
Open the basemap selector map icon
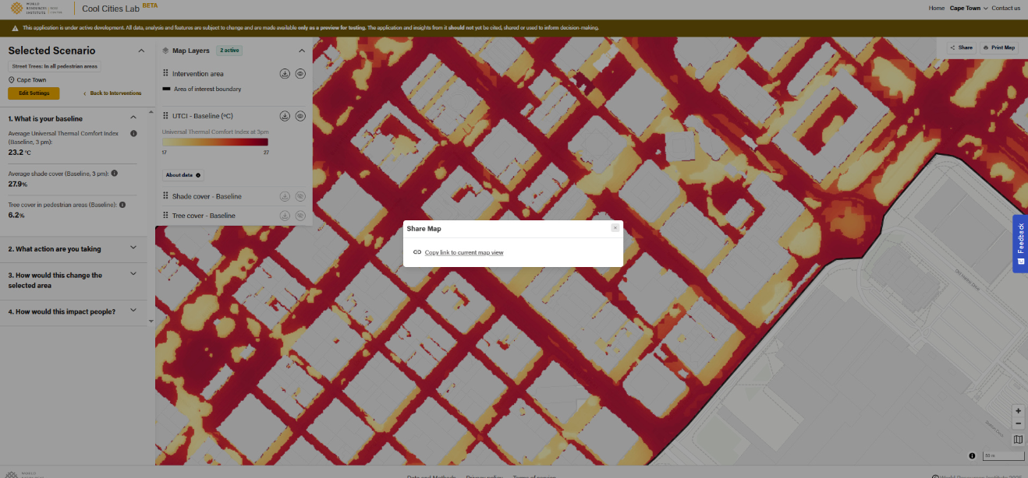(x=1018, y=440)
